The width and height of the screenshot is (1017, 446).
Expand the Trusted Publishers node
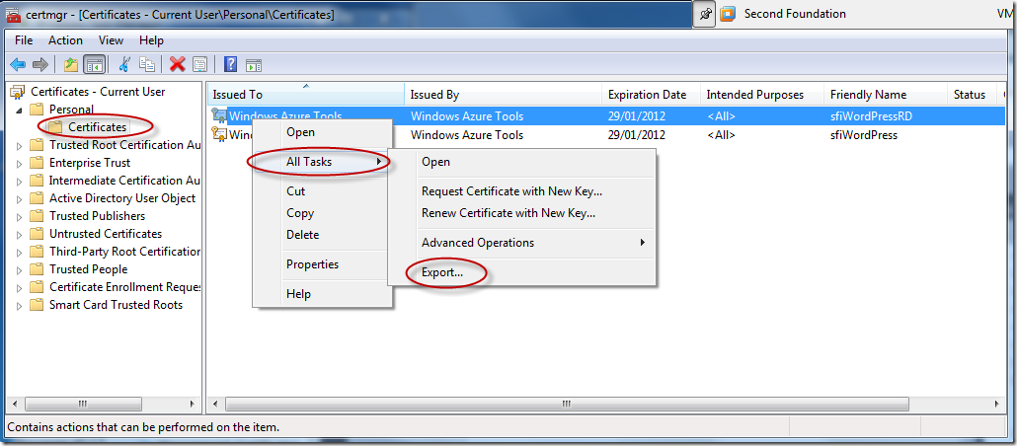click(20, 217)
